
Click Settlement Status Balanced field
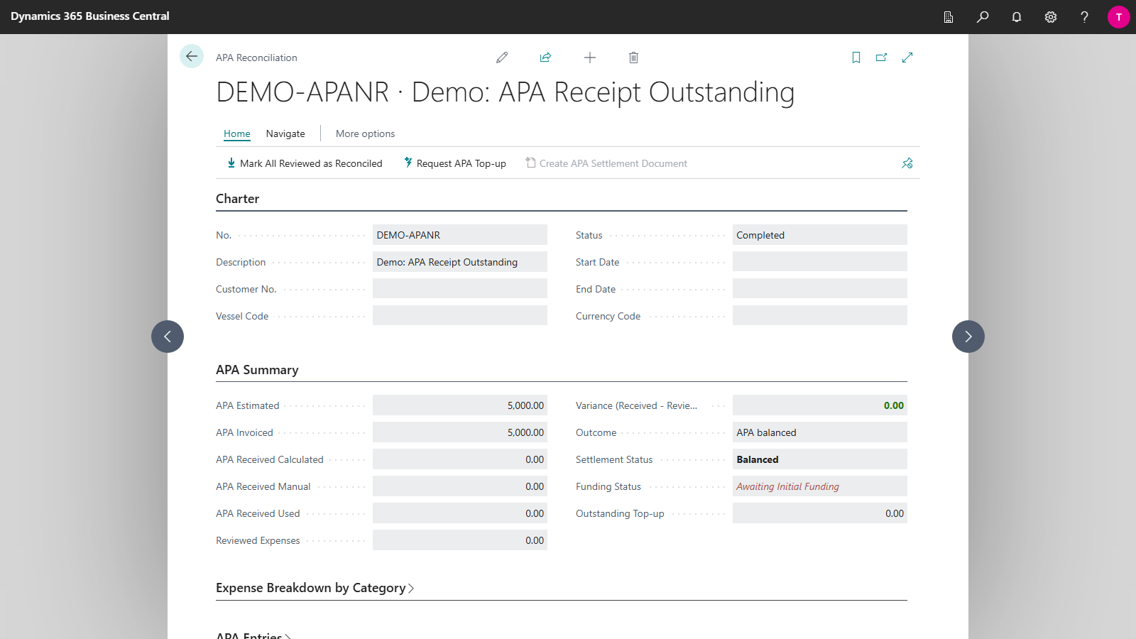coord(820,459)
